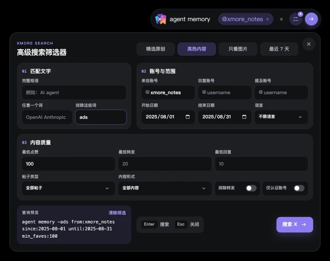Click the 清除筛选 link
Screen dimensions: 330x261
point(117,213)
